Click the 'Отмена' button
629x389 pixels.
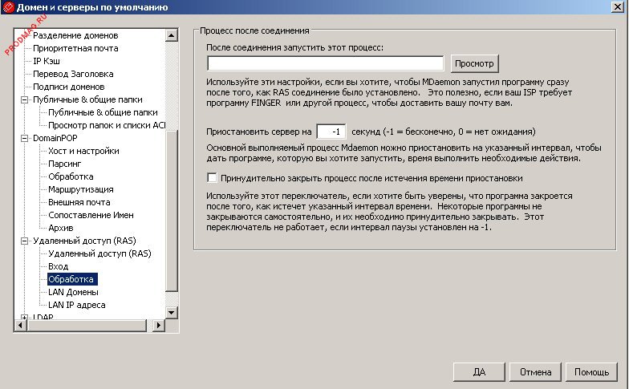[x=535, y=372]
